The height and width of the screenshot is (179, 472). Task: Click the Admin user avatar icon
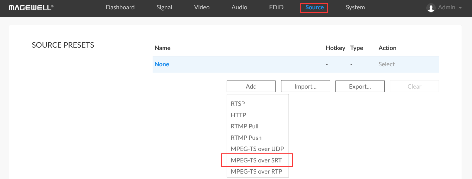pos(431,8)
